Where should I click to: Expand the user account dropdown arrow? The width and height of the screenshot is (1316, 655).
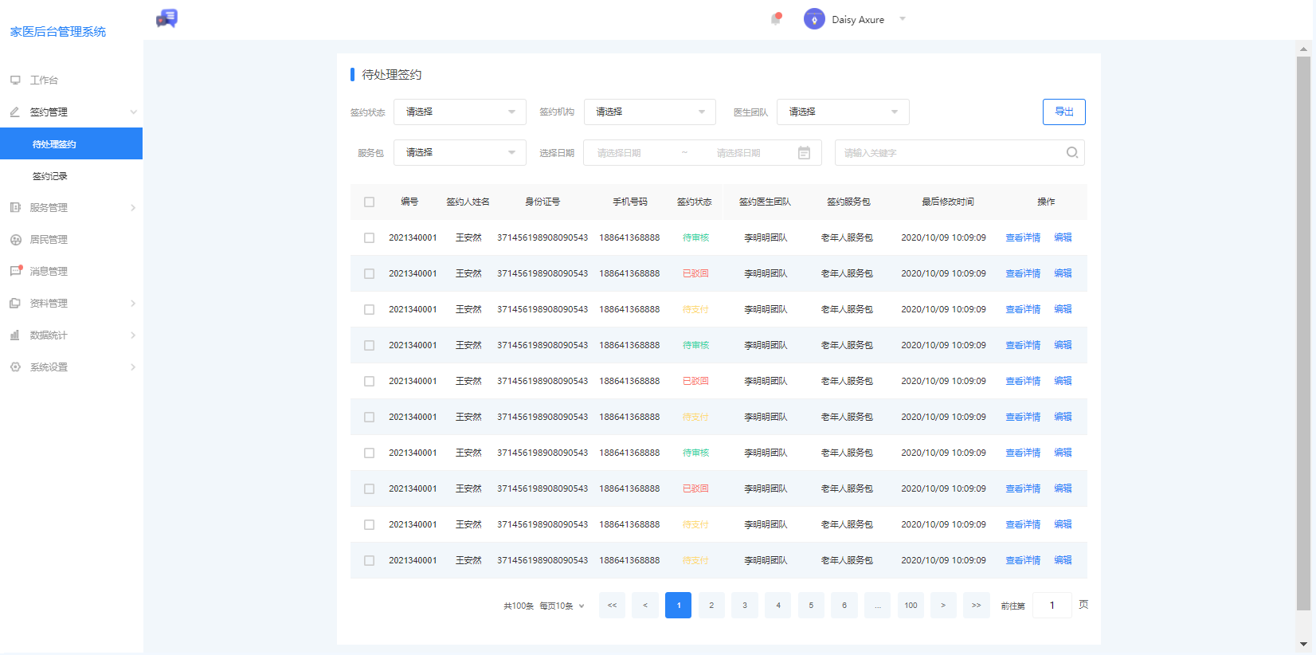(x=903, y=19)
